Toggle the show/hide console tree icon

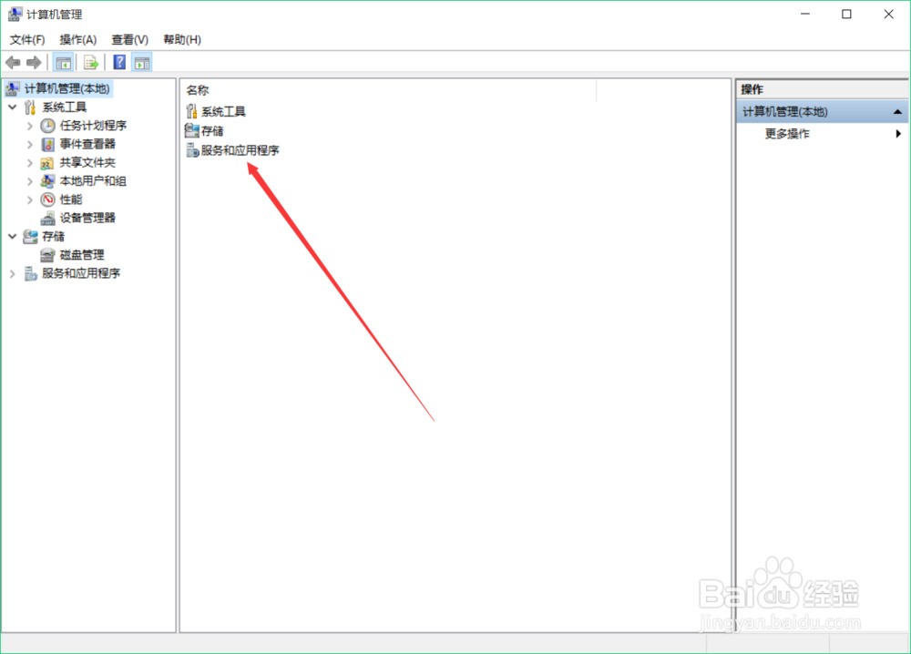click(63, 62)
